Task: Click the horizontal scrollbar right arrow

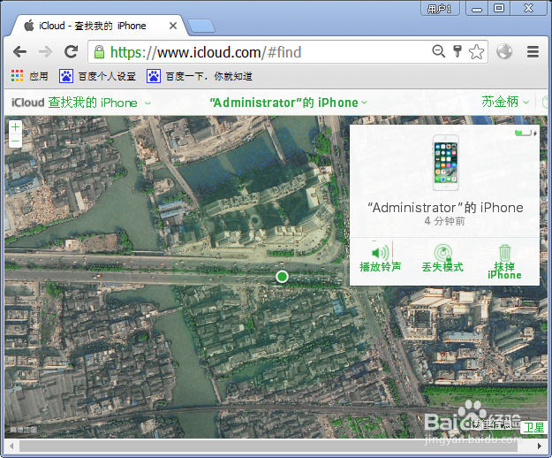Action: (540, 446)
